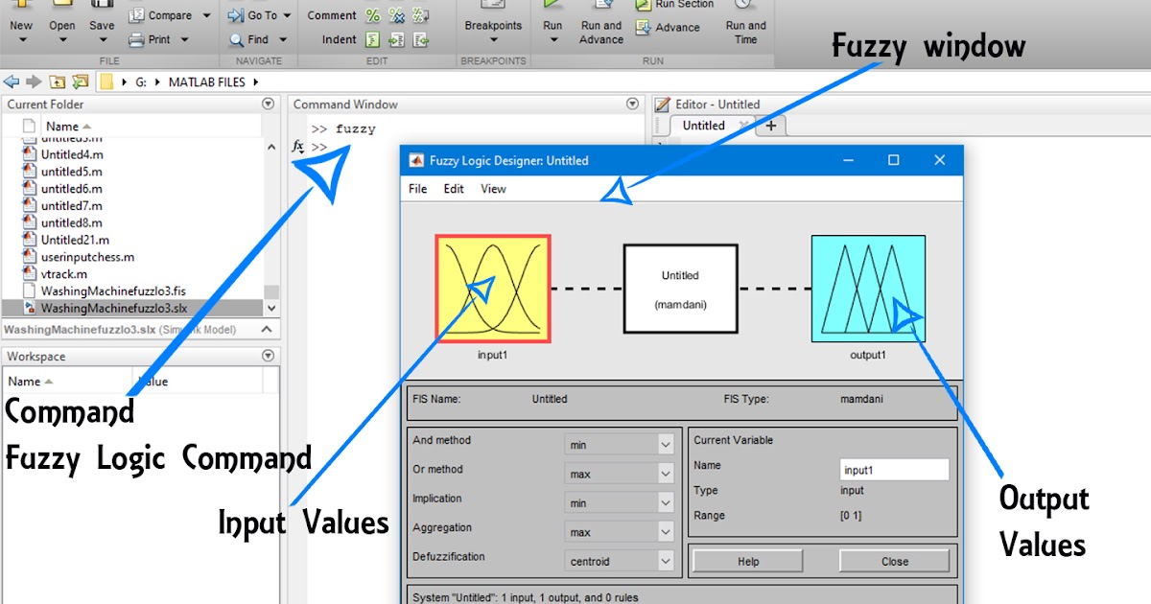Select file untitled6.m
Screen dimensions: 1151x604
72,189
